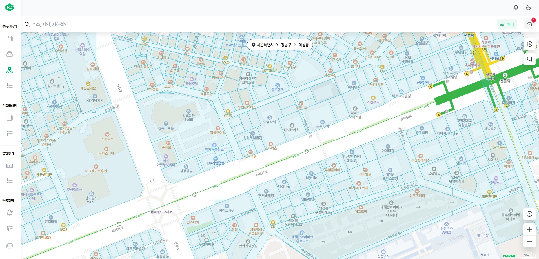Zoom out the map with minus button
This screenshot has width=539, height=259.
(529, 242)
